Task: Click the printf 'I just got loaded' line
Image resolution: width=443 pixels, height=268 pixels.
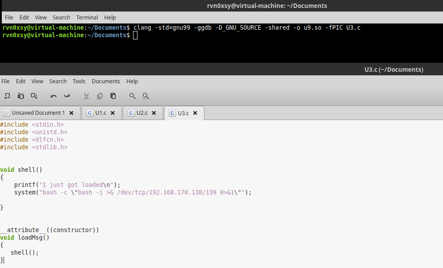Action: pyautogui.click(x=67, y=185)
